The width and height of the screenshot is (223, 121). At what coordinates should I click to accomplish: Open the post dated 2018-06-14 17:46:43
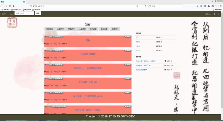pos(88,96)
